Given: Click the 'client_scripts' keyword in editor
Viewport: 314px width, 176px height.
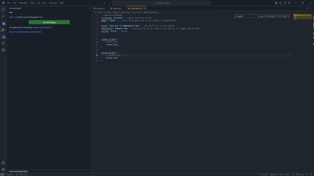Looking at the screenshot, I should click(108, 39).
